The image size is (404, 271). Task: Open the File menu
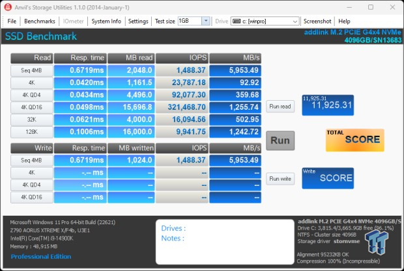(12, 21)
